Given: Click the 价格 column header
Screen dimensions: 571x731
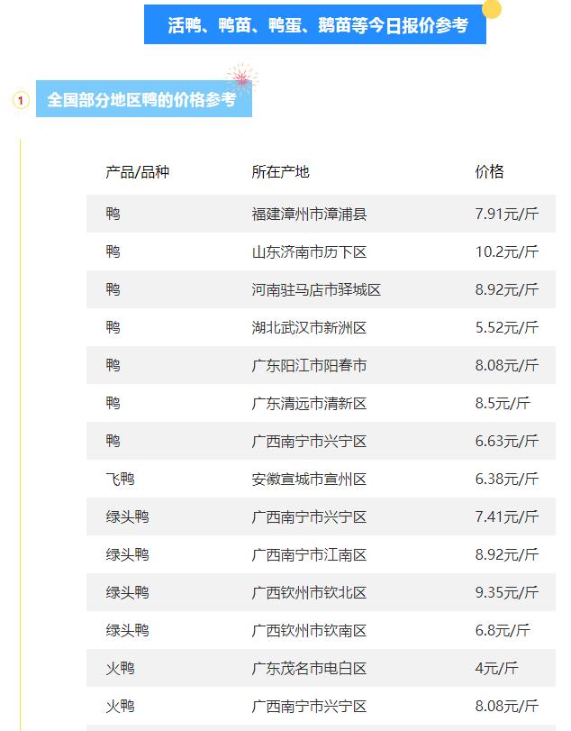Looking at the screenshot, I should 489,172.
